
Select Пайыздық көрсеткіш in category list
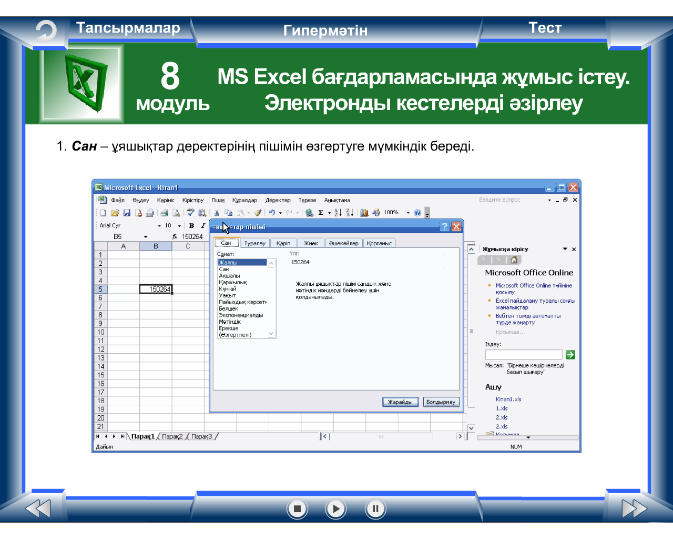(x=243, y=302)
